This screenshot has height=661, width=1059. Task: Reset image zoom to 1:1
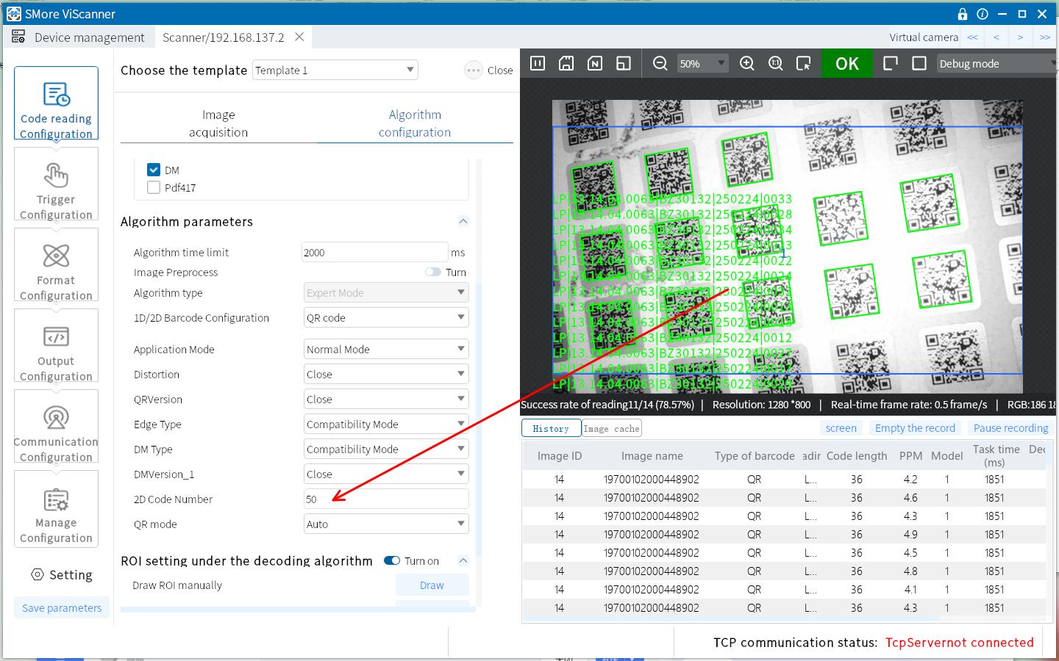775,64
